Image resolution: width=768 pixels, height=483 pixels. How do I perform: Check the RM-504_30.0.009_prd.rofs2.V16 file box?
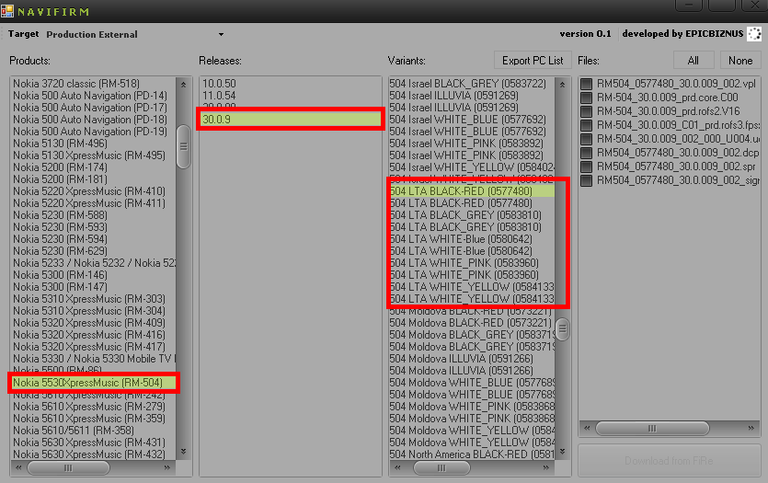click(x=586, y=111)
